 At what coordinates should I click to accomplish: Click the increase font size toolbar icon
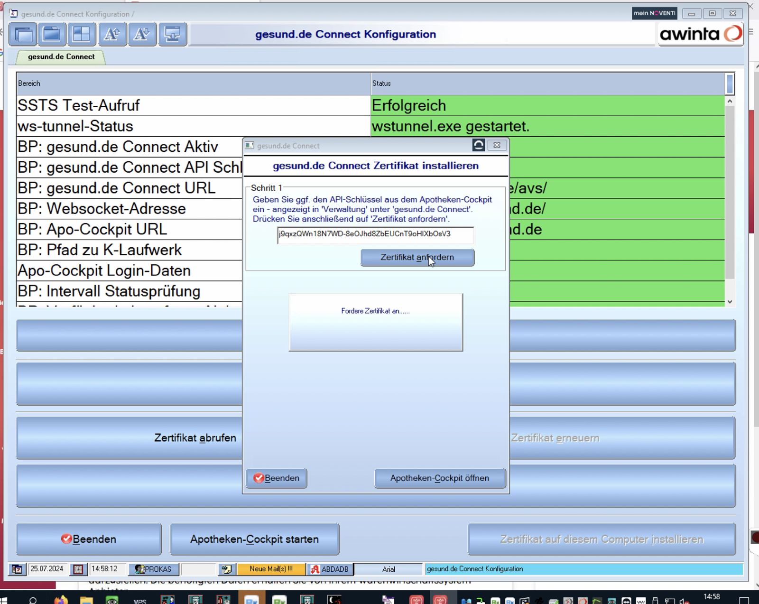coord(112,34)
